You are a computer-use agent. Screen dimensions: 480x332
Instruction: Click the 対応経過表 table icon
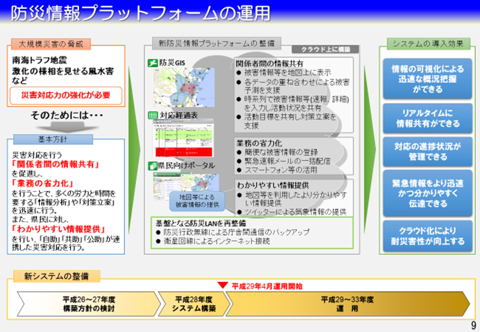point(153,115)
